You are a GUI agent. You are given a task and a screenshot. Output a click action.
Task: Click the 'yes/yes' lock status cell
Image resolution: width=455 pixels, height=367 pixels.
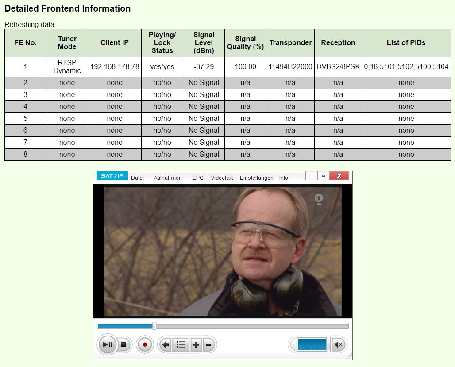(162, 66)
